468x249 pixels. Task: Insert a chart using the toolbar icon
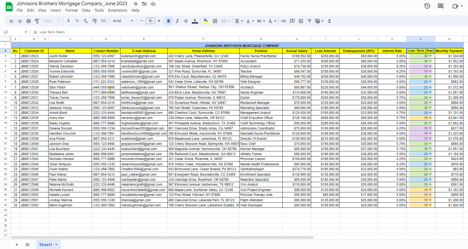pos(301,21)
